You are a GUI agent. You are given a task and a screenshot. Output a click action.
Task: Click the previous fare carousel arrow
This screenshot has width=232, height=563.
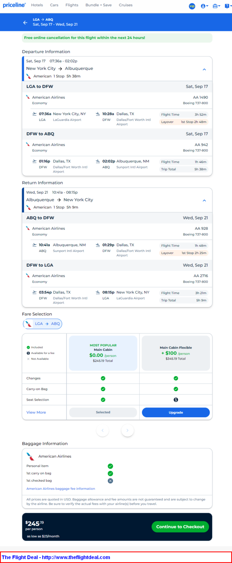coord(102,430)
